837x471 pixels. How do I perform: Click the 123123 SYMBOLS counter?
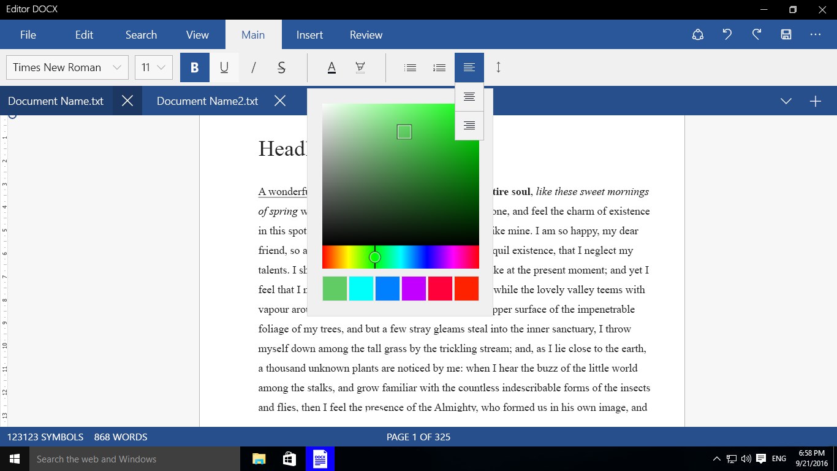click(45, 437)
